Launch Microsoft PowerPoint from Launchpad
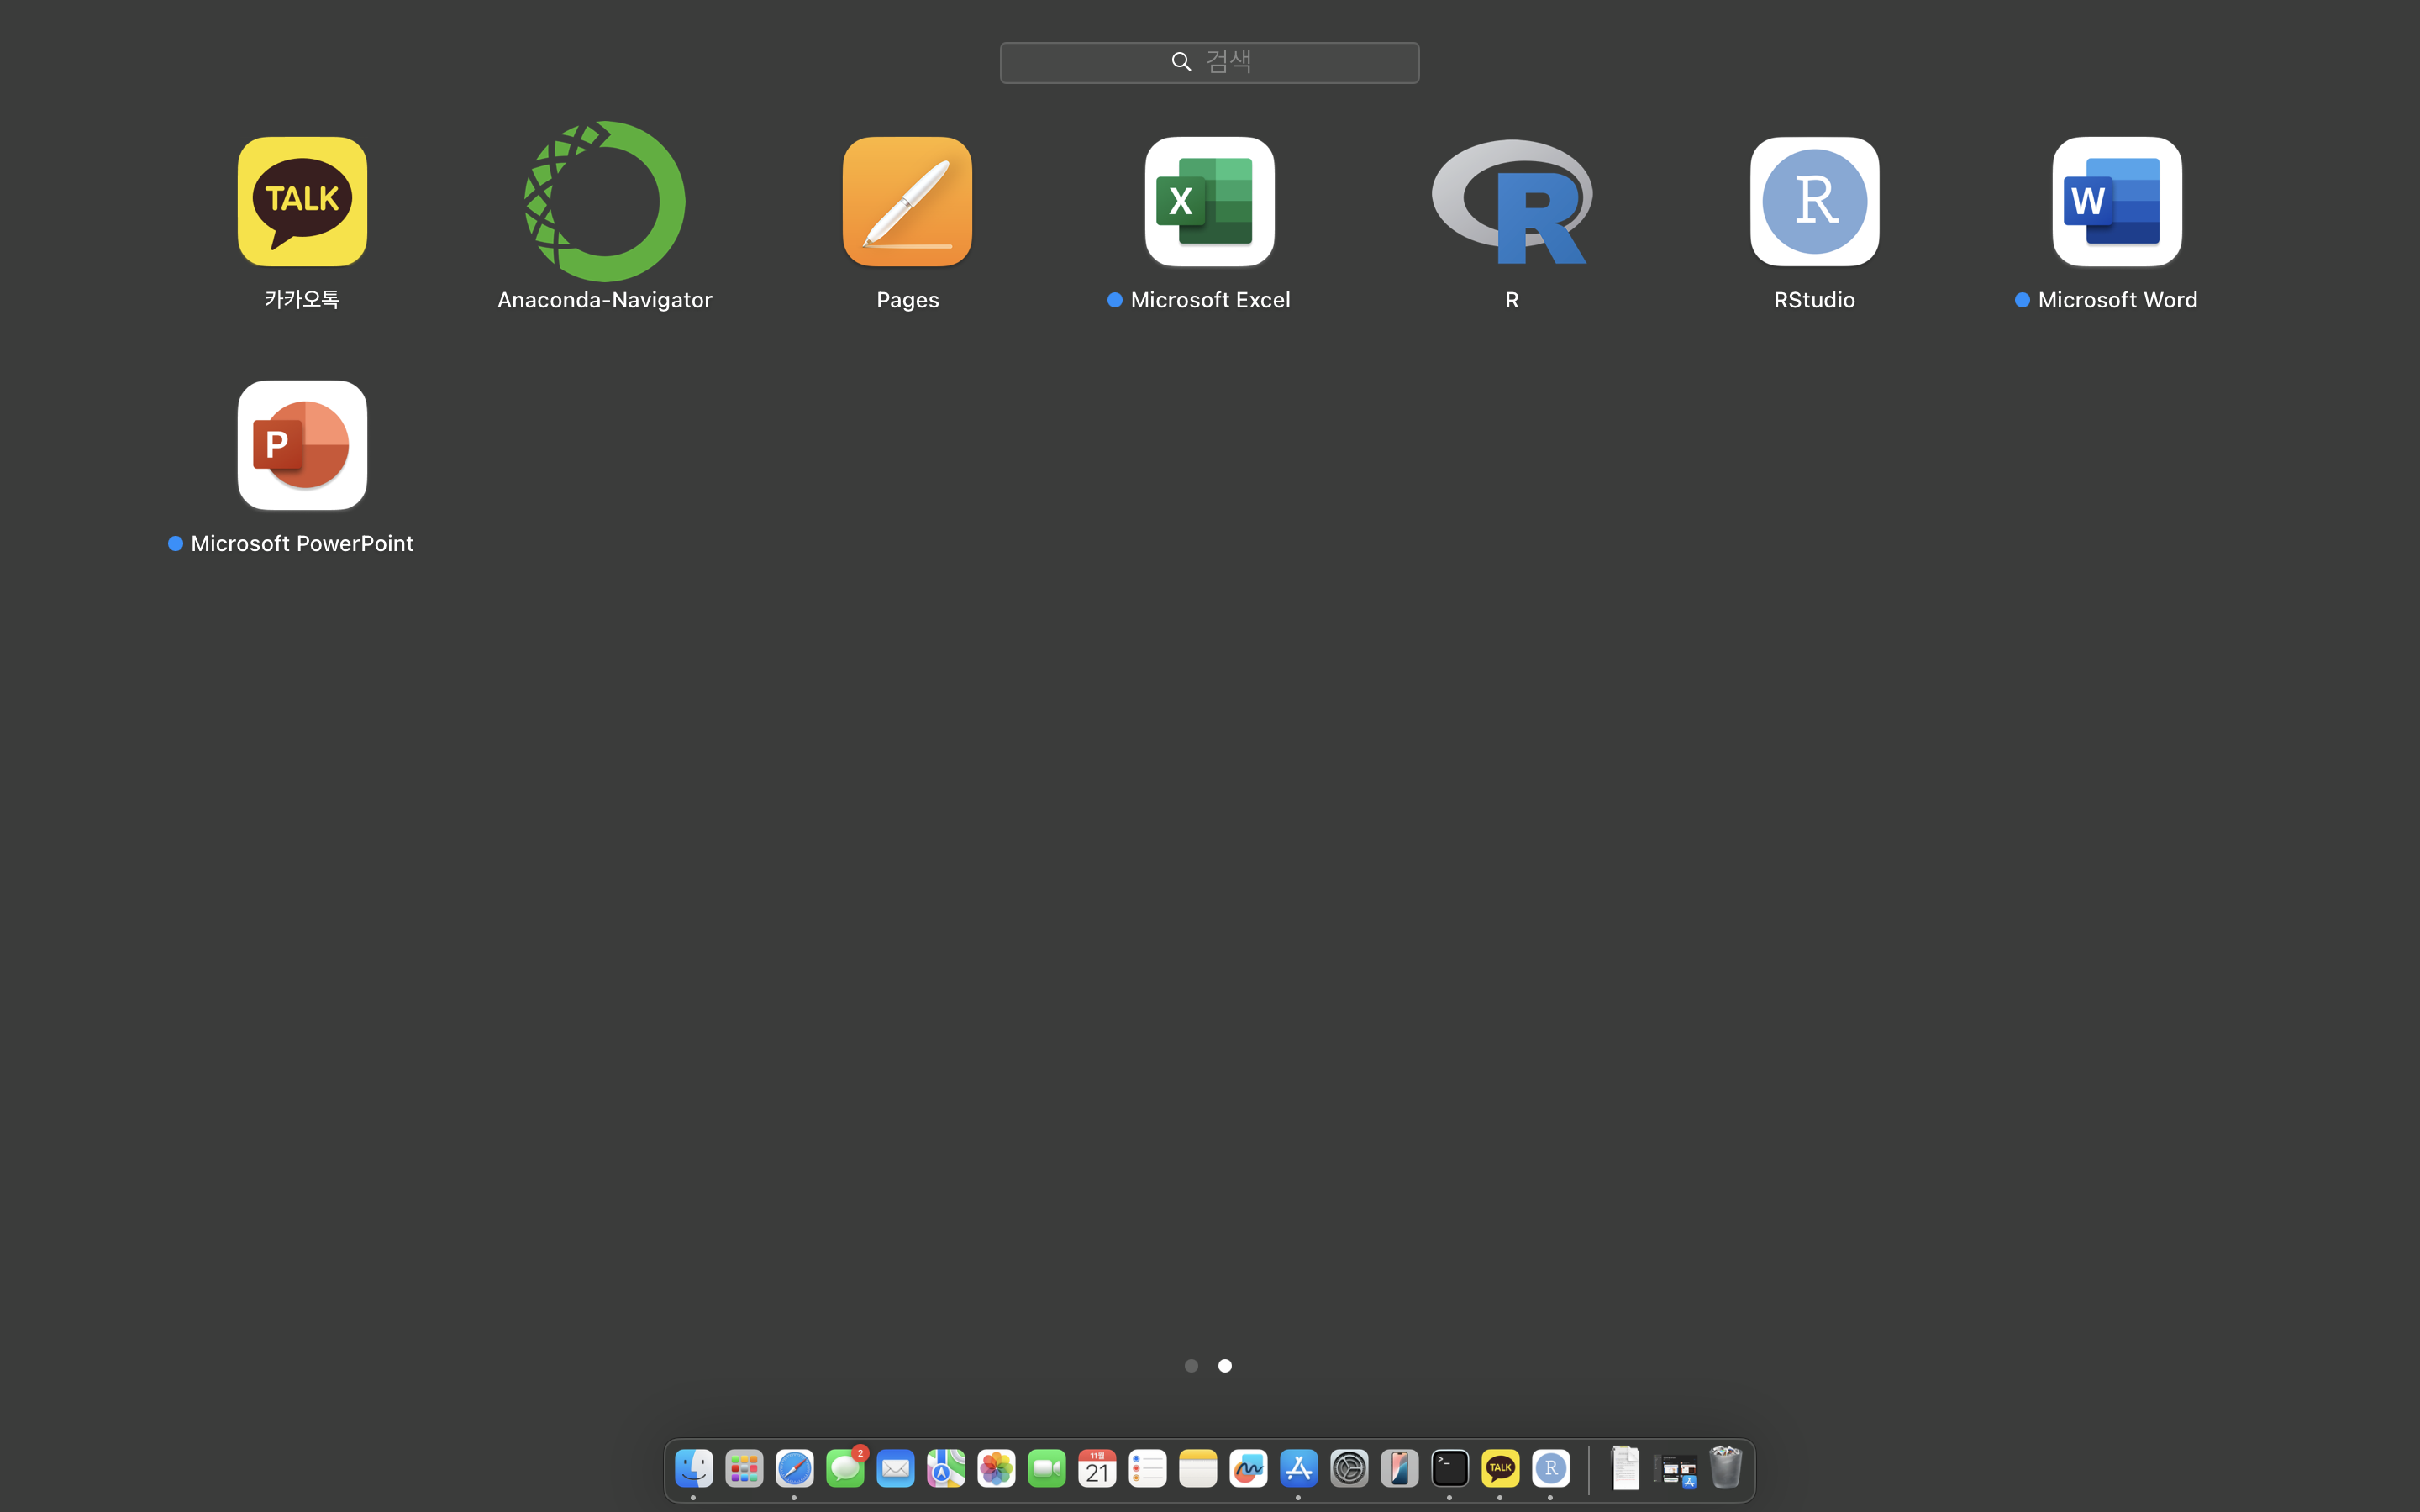 [x=302, y=445]
